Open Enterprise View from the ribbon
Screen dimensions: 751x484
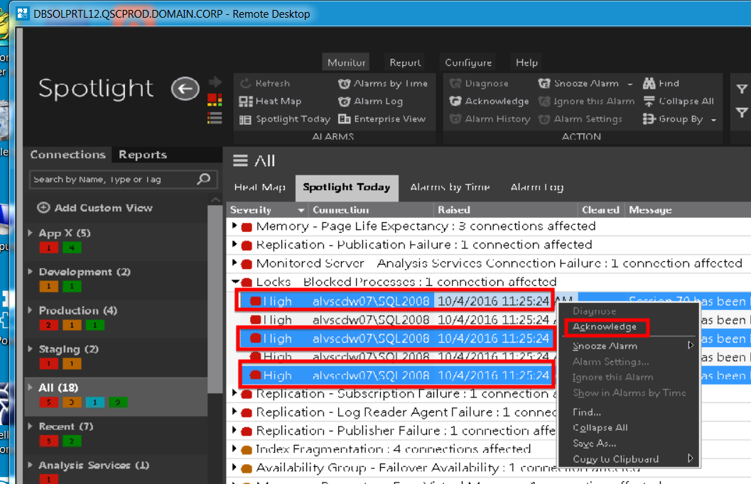[x=382, y=119]
